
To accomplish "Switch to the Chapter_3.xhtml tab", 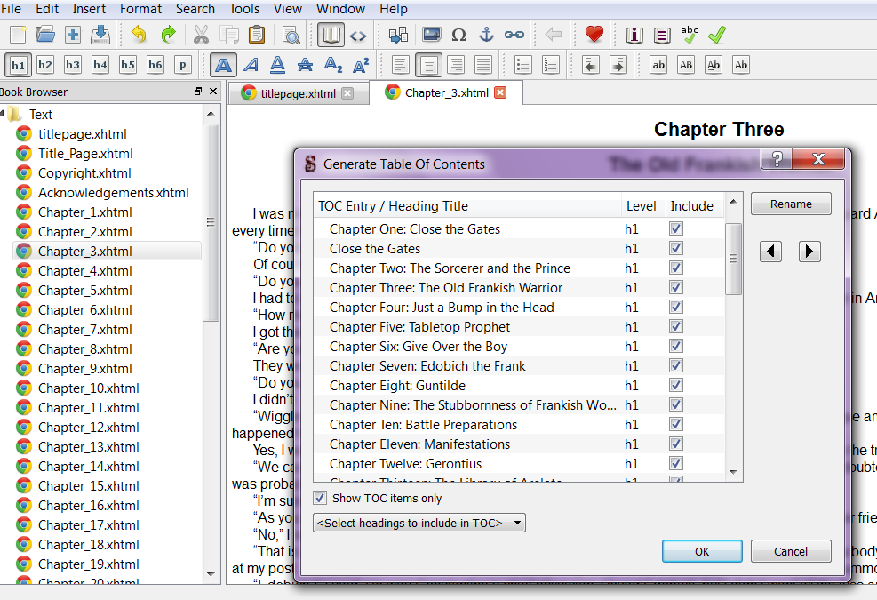I will [x=446, y=93].
